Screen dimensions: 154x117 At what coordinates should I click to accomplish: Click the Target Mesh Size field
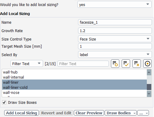115,46
